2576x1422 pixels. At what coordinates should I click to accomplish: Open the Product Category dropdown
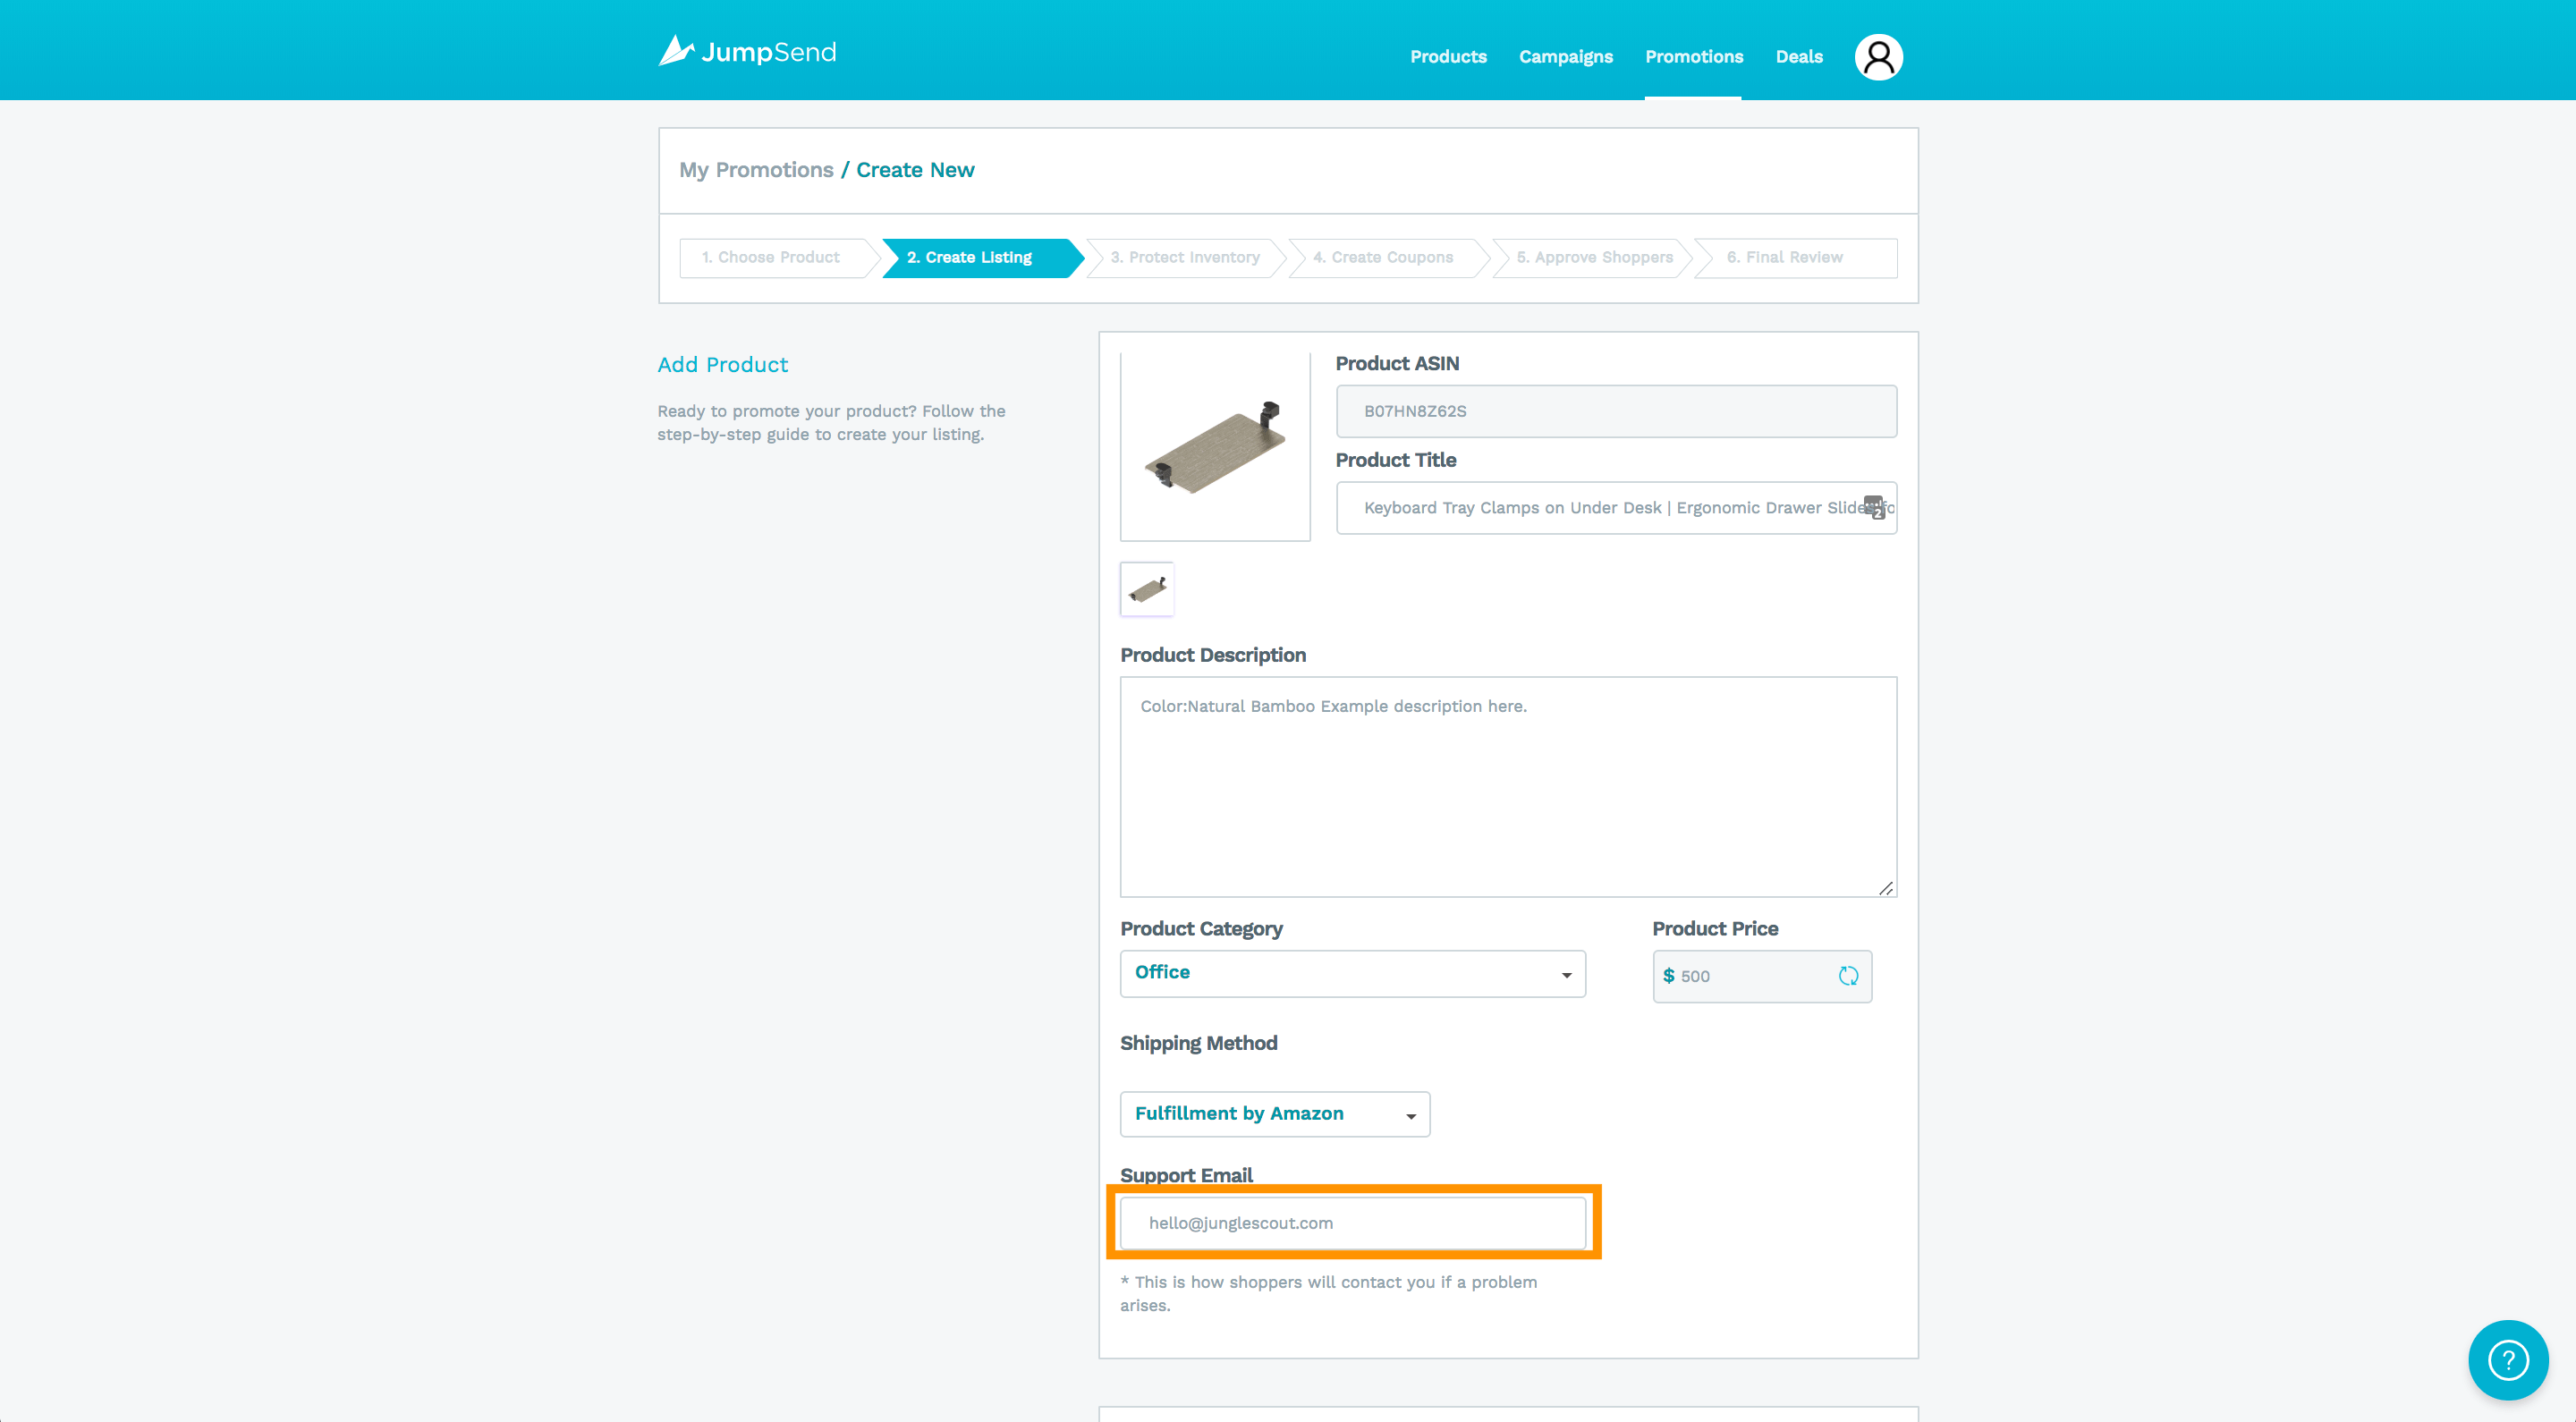(1352, 973)
